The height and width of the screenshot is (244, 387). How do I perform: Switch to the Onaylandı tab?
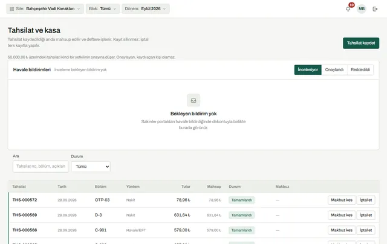[x=334, y=69]
